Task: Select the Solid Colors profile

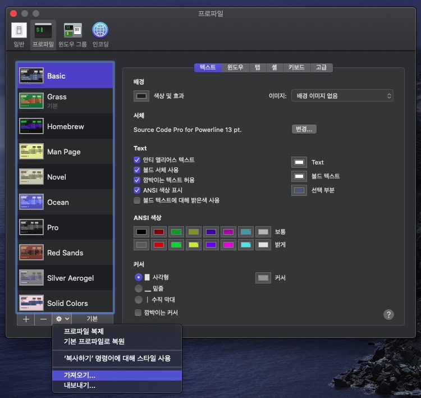Action: click(x=65, y=302)
